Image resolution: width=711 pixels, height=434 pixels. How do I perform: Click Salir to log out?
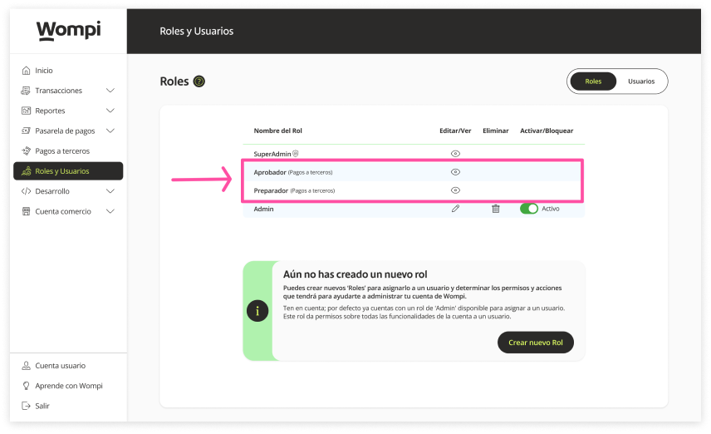pos(42,406)
